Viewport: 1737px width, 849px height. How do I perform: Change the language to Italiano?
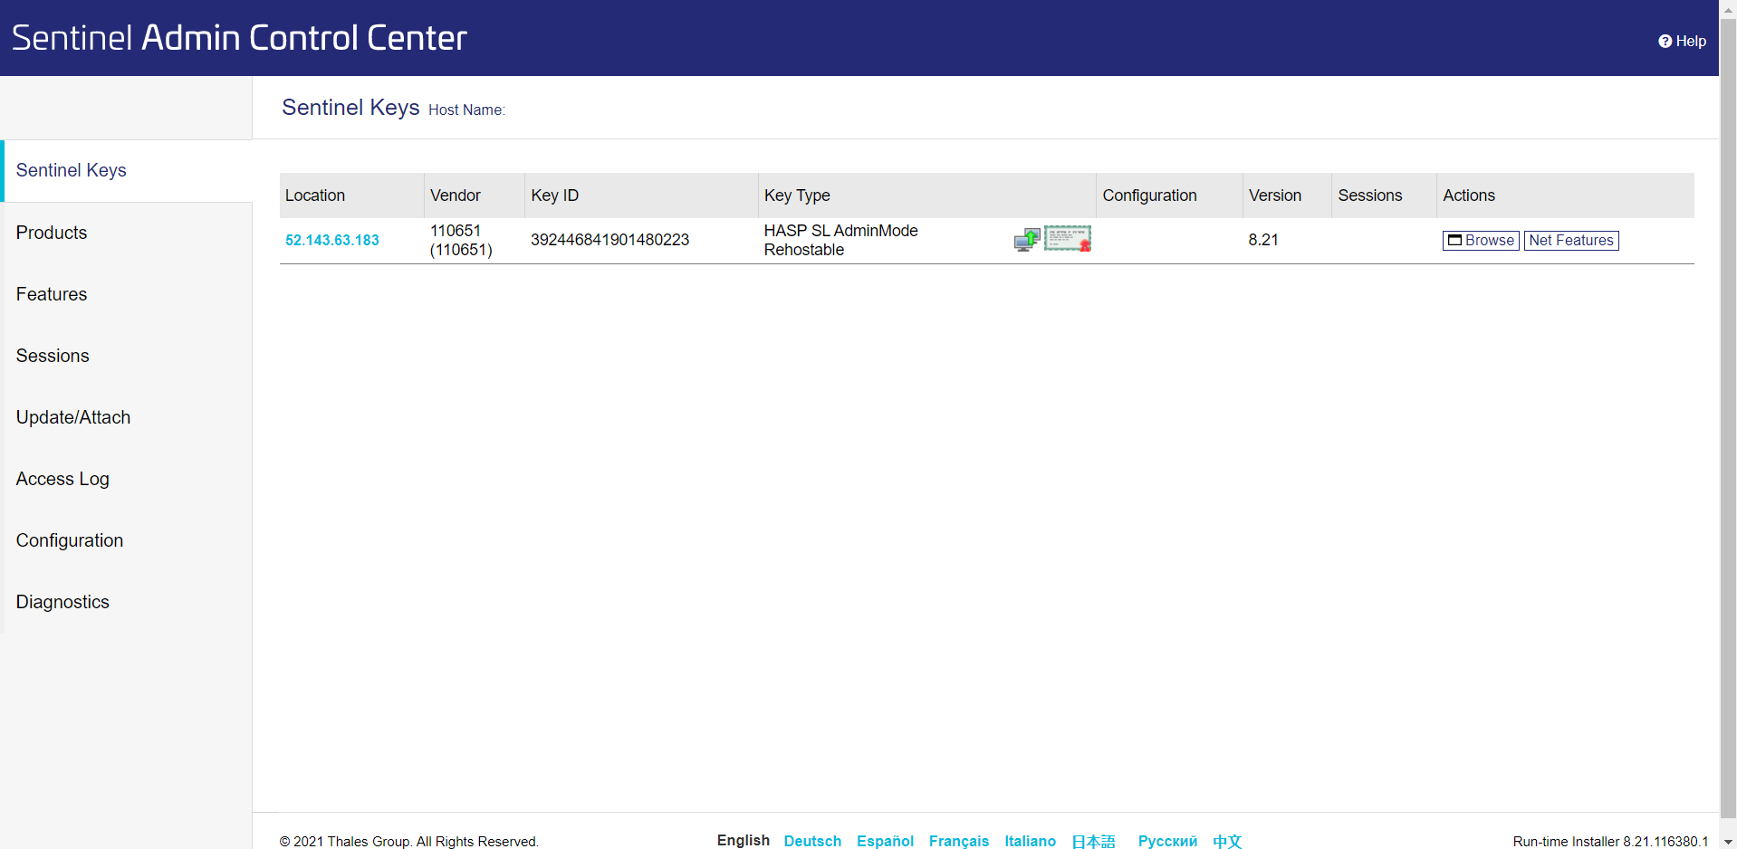(1030, 841)
